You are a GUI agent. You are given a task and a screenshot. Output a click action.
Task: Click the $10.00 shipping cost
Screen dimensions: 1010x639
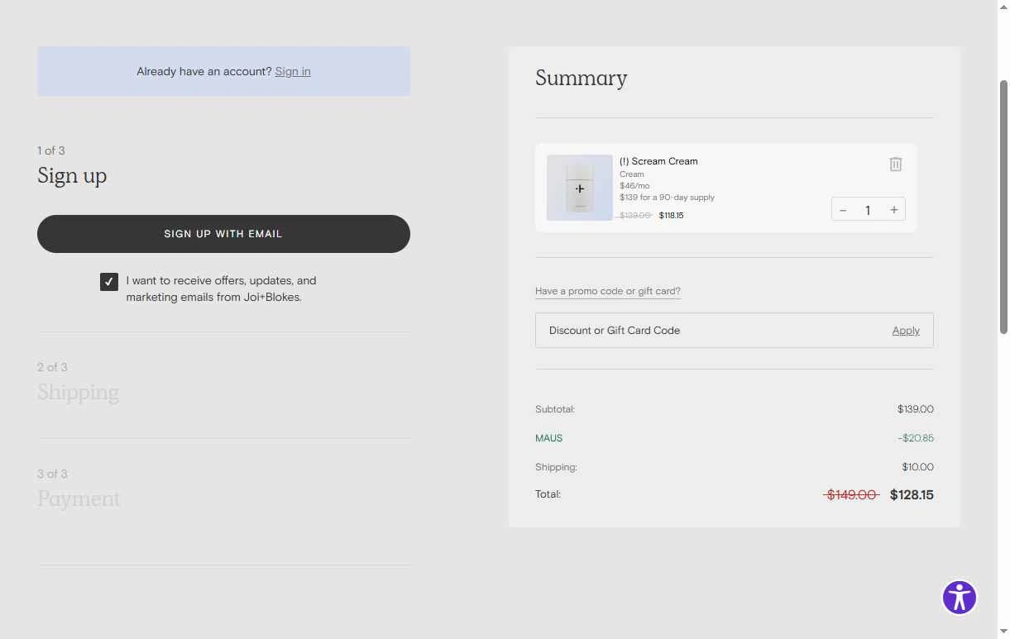click(x=917, y=467)
